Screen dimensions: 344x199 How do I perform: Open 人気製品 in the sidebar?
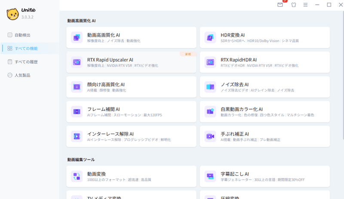tap(22, 75)
